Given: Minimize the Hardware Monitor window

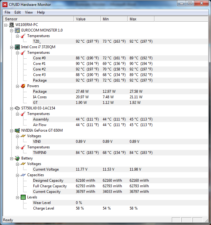Looking at the screenshot, I should tap(182, 3).
